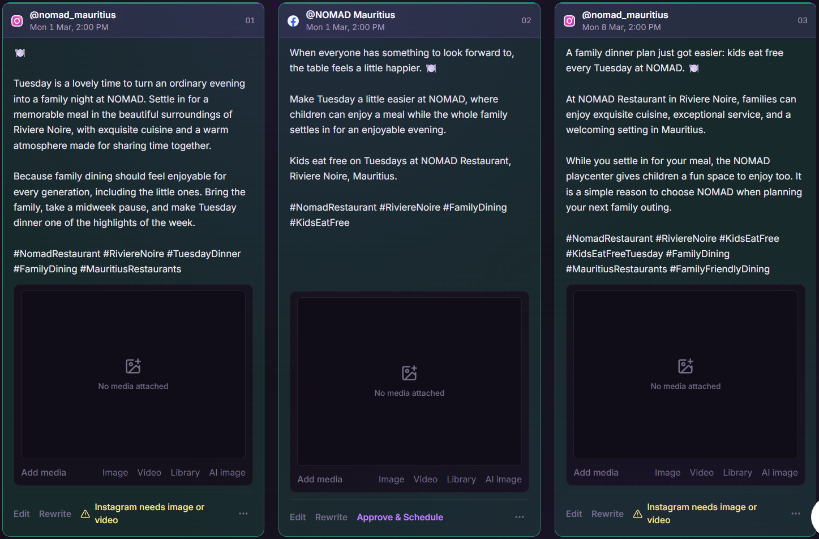
Task: Click the @nomad_mauritius handle on post 01
Action: tap(72, 15)
